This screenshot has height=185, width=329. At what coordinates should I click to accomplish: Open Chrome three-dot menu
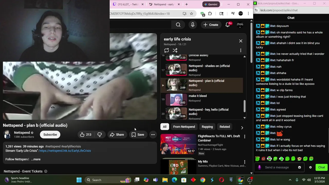click(248, 14)
